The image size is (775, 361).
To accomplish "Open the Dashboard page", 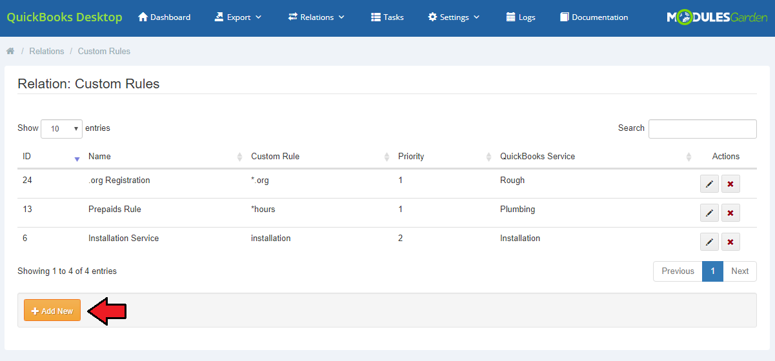I will (165, 17).
